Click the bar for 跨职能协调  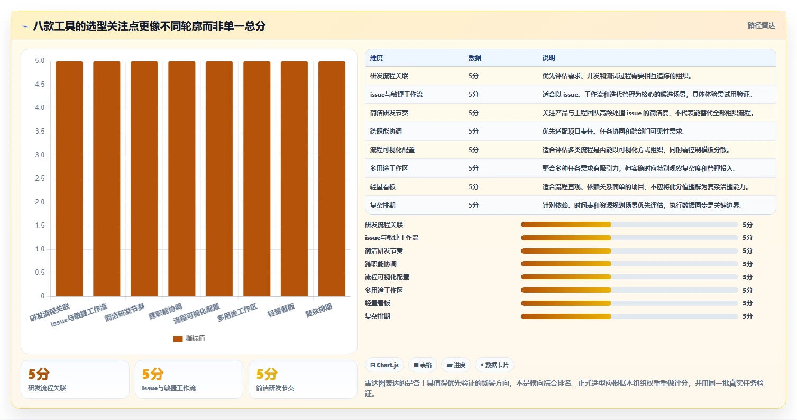[182, 179]
